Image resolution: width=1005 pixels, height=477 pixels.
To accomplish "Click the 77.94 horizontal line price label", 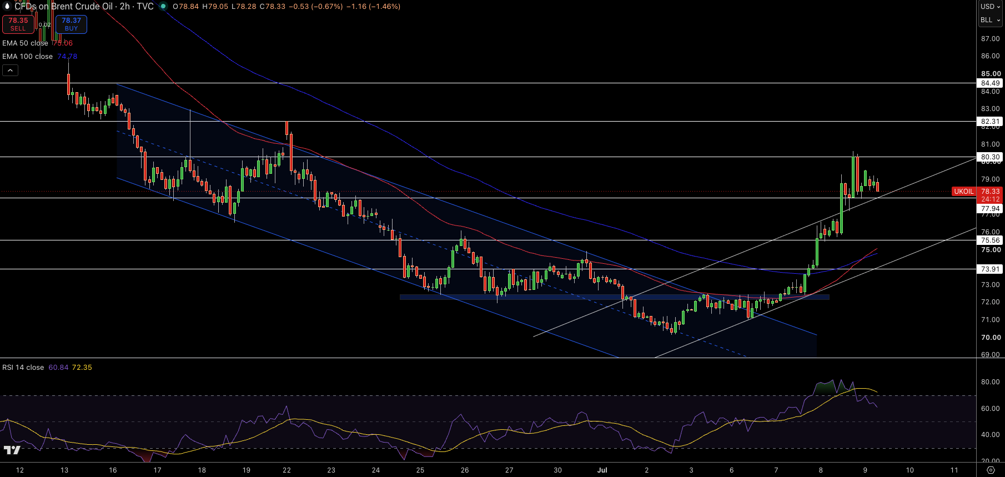I will (x=991, y=209).
